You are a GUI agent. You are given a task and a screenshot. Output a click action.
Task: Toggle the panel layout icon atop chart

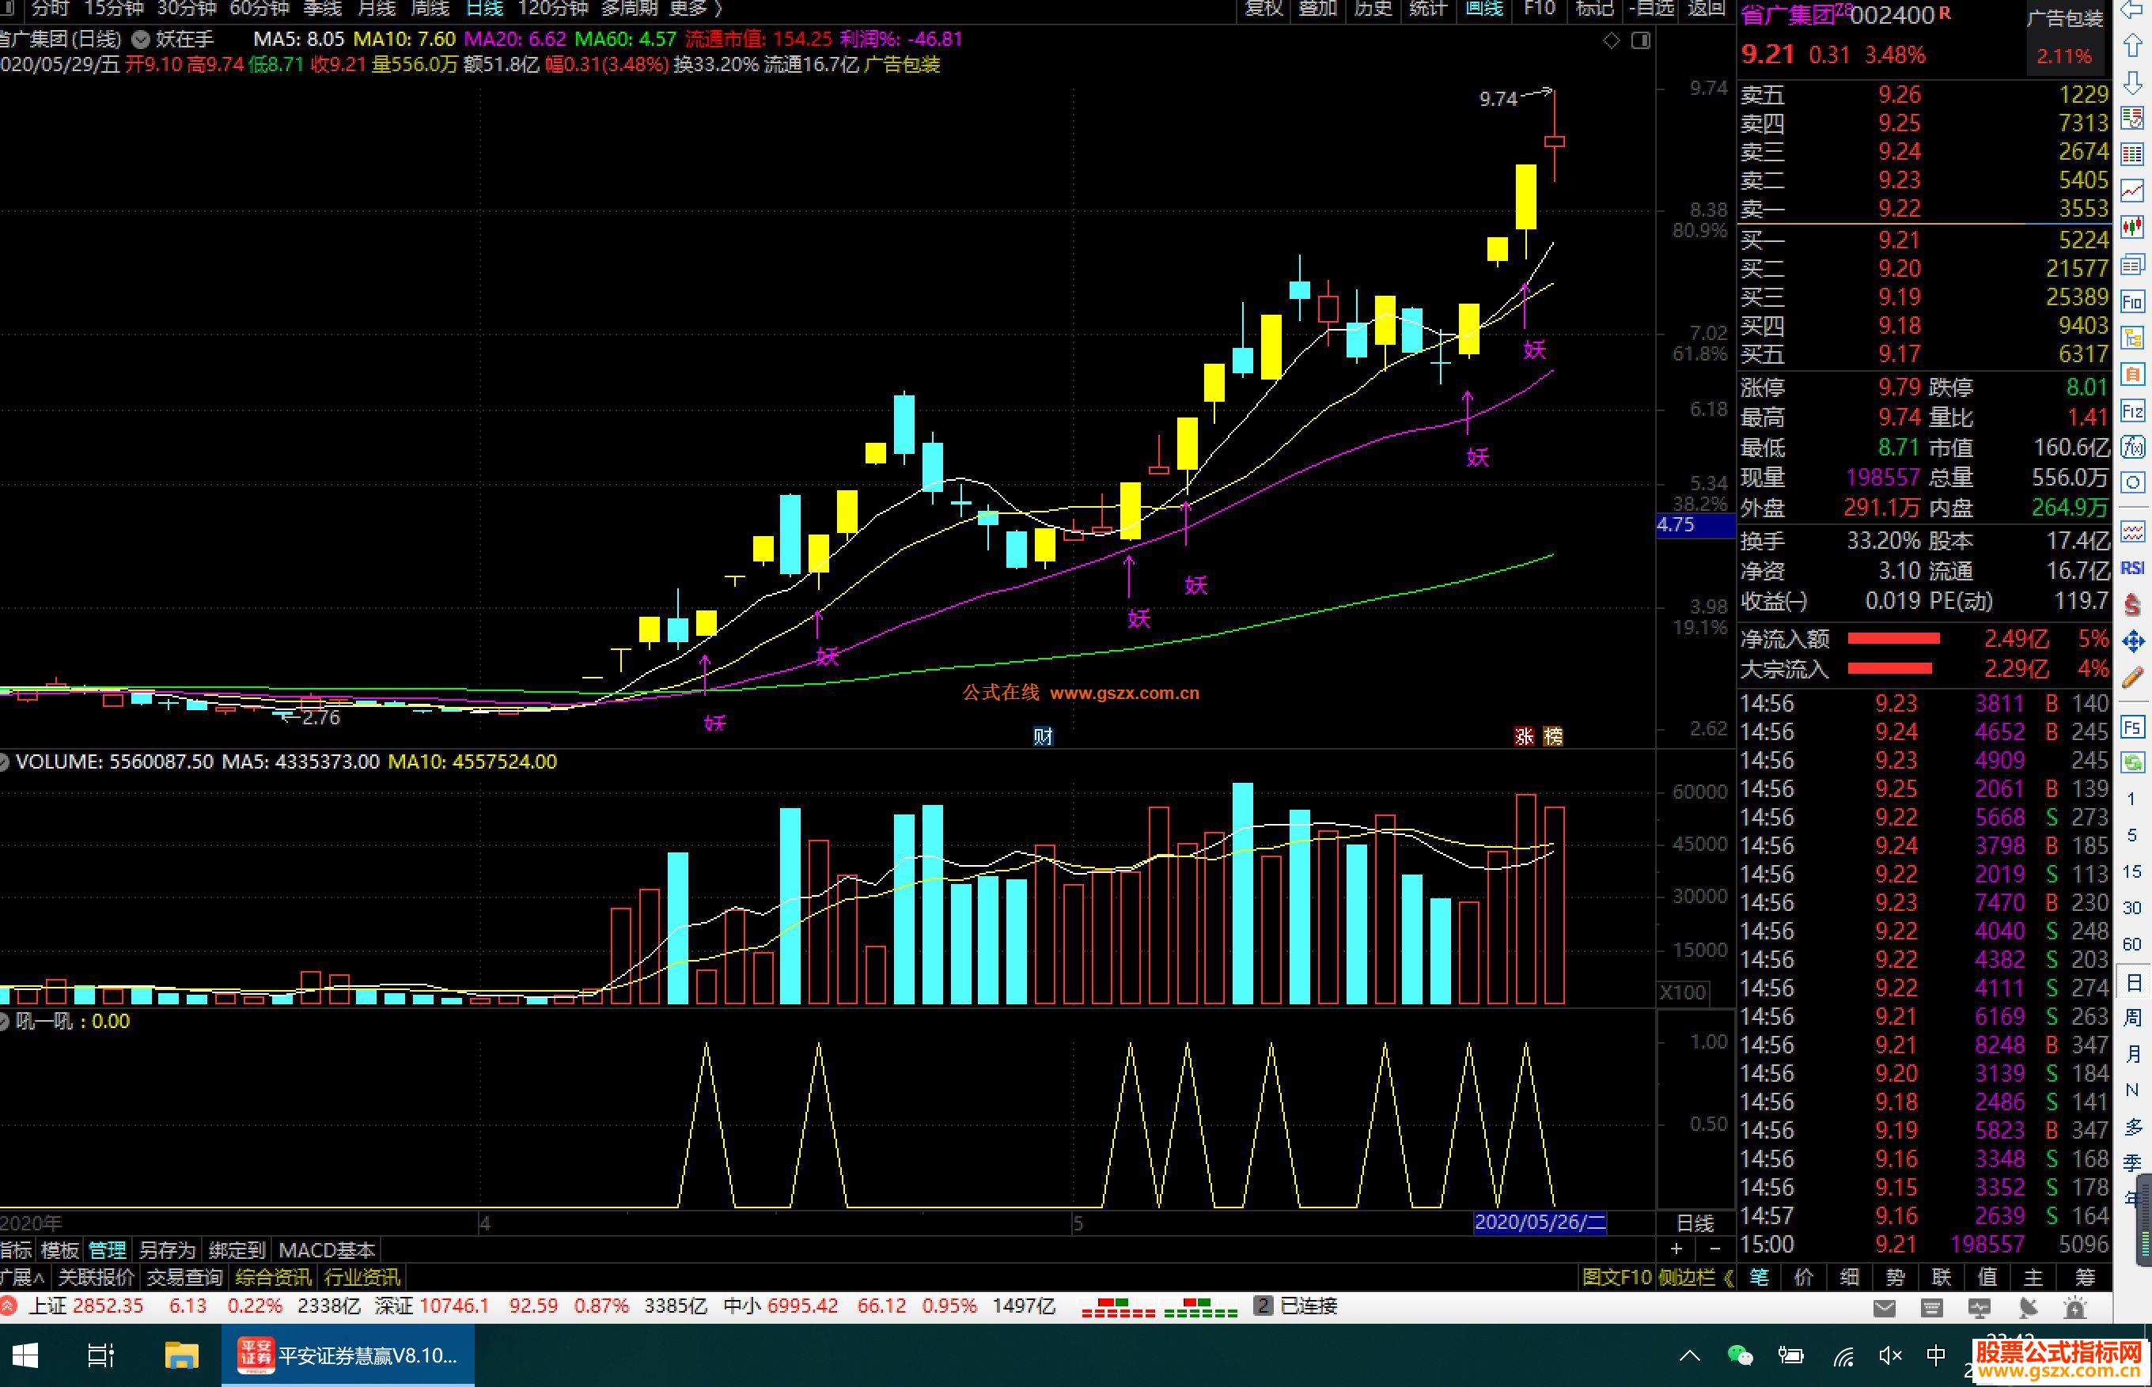(1640, 40)
